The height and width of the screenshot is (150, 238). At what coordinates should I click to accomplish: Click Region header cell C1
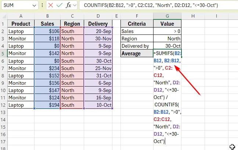pos(72,23)
